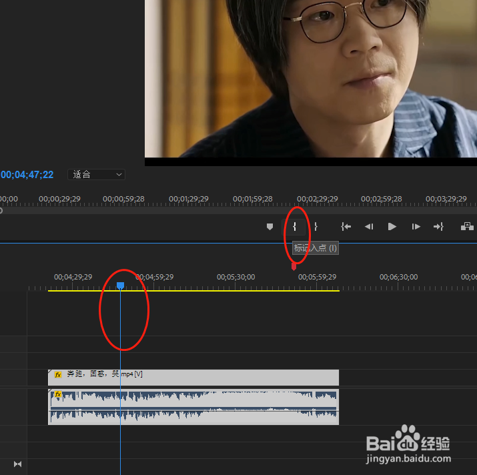The width and height of the screenshot is (477, 475).
Task: Select the blue timeline playhead handle
Action: [x=121, y=286]
